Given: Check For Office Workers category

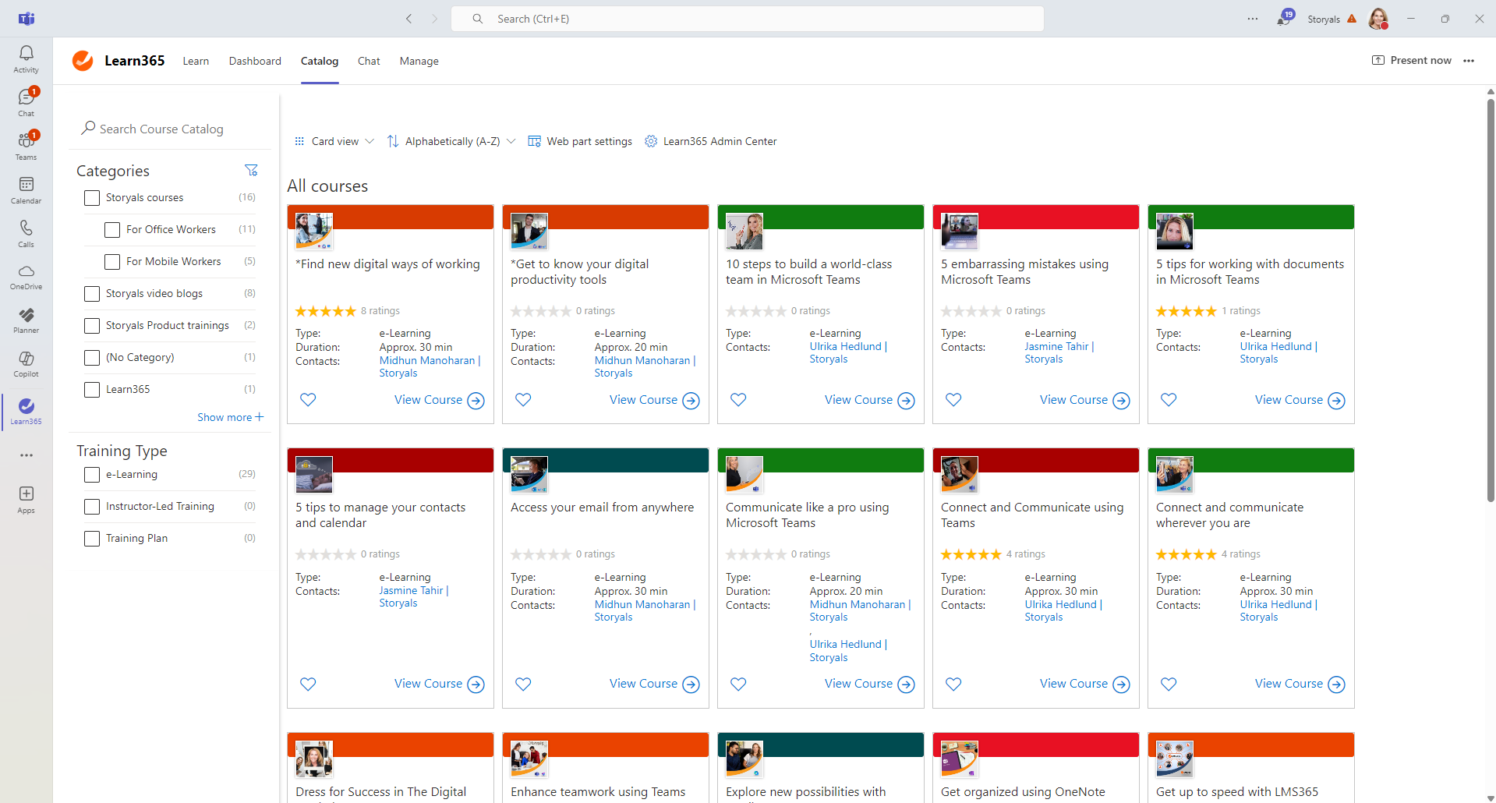Looking at the screenshot, I should pyautogui.click(x=112, y=230).
